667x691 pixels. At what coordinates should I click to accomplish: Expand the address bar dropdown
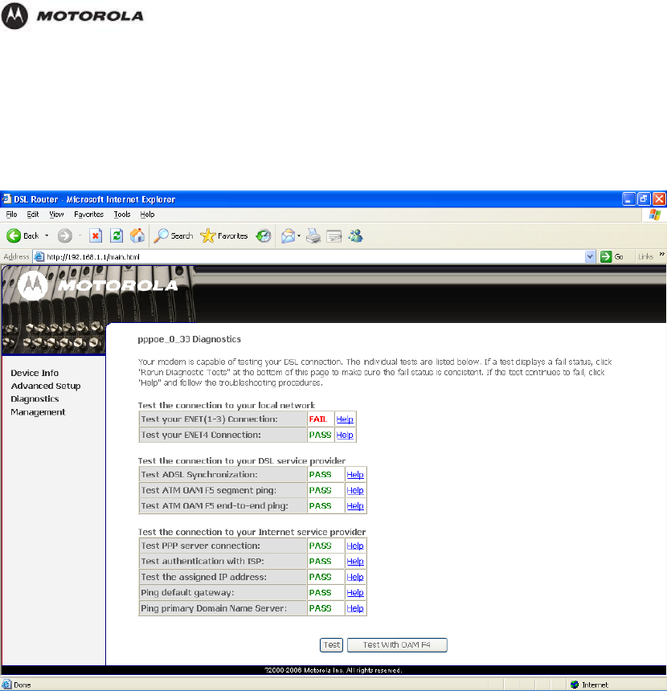coord(590,256)
